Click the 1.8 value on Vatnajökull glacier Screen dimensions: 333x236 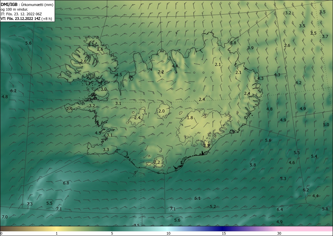click(x=190, y=118)
